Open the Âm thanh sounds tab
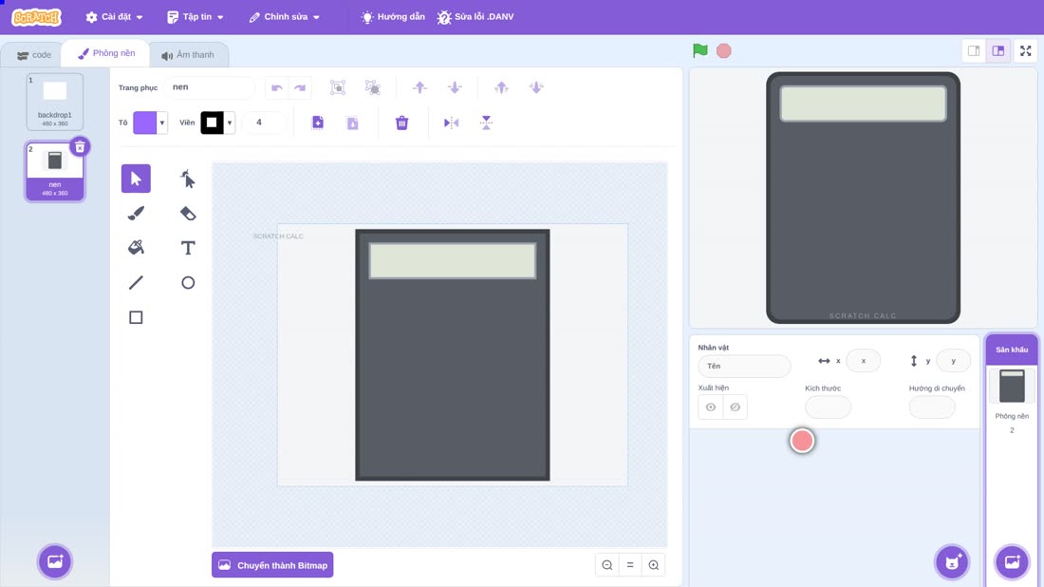 click(189, 55)
